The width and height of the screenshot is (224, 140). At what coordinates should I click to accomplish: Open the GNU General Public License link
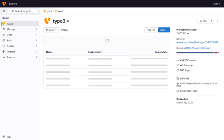coord(197,85)
